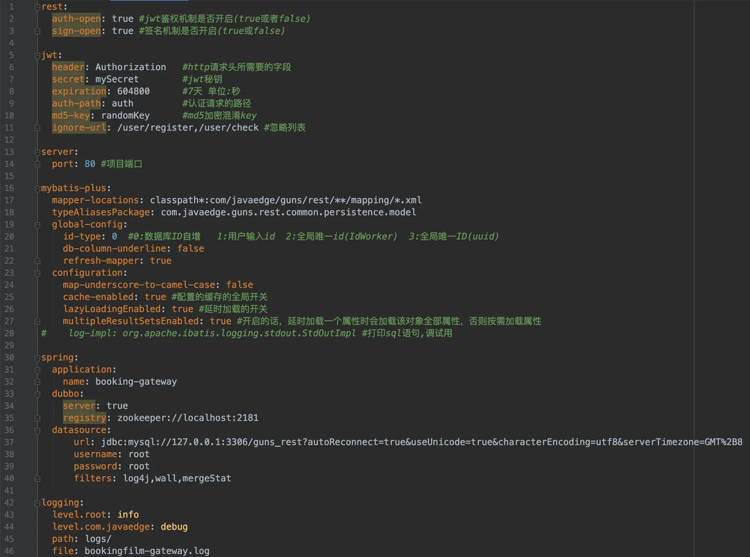Fold the spring: block
The image size is (750, 557).
click(37, 358)
